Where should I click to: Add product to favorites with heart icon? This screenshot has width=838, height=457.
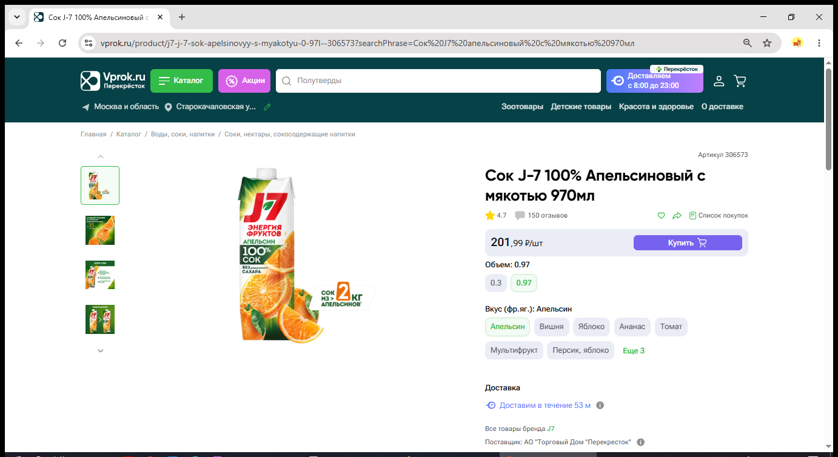pos(662,215)
